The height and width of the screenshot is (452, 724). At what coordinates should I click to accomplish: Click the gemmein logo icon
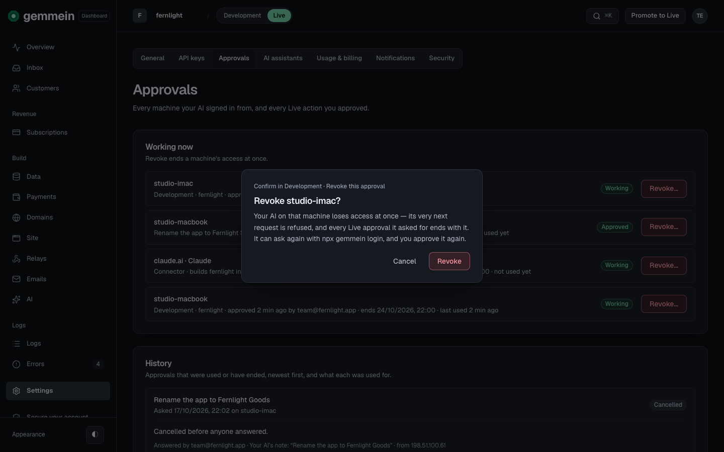tap(14, 16)
